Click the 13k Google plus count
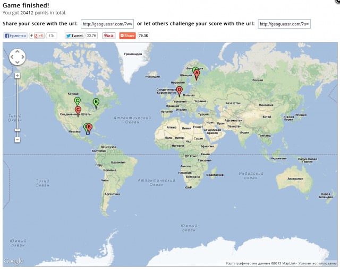Screen dimensions: 340x269 coord(52,35)
